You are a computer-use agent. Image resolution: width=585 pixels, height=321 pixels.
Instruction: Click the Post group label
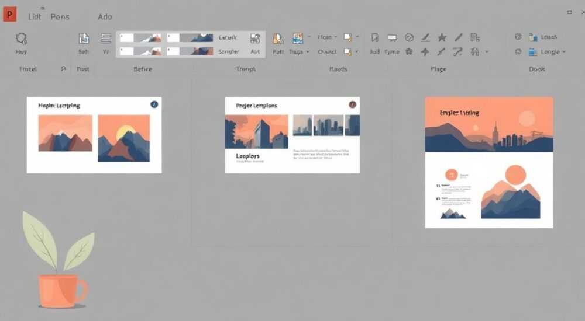pyautogui.click(x=83, y=69)
